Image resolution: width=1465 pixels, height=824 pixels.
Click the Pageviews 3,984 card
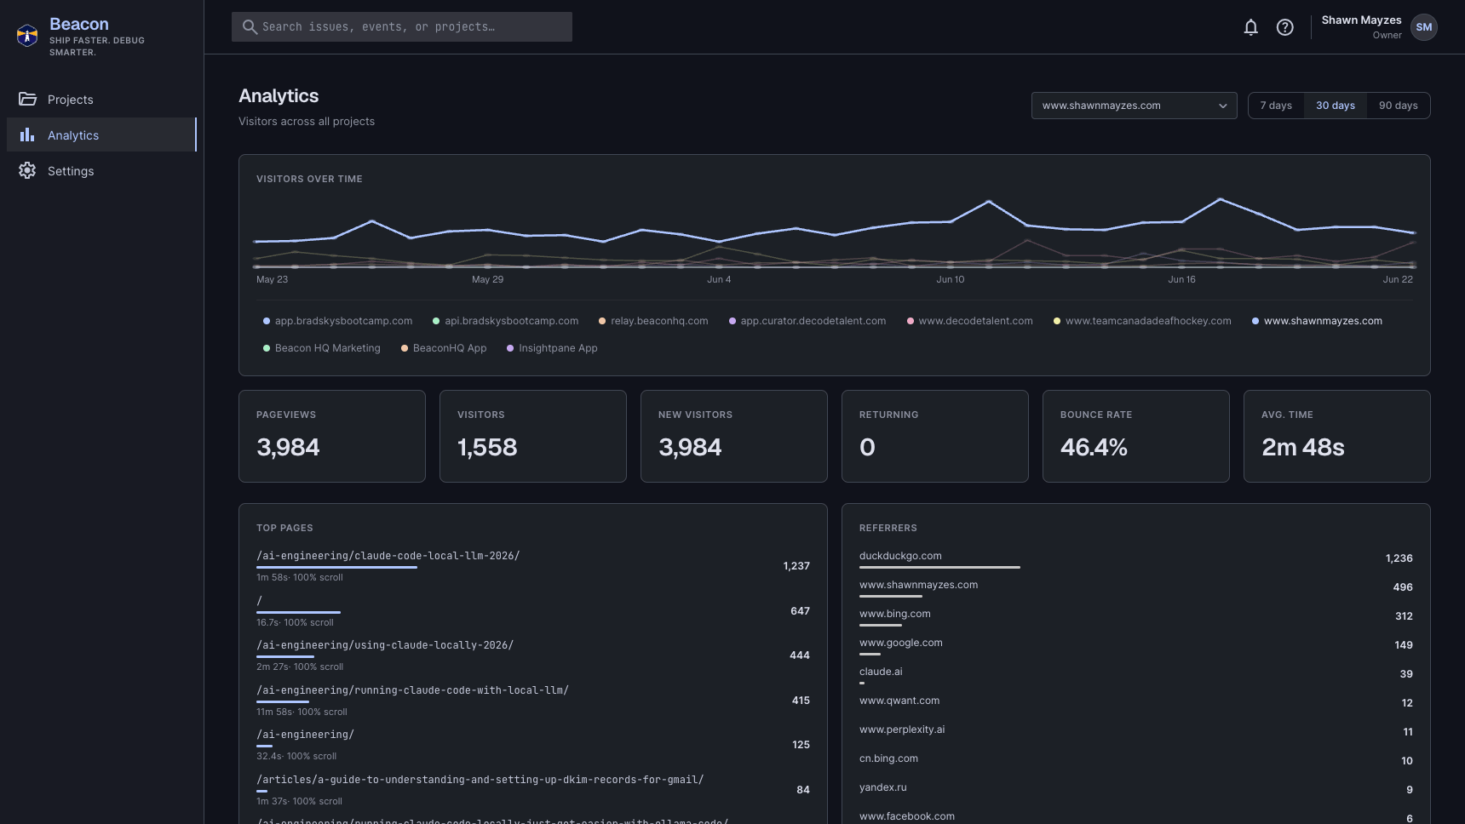tap(332, 436)
